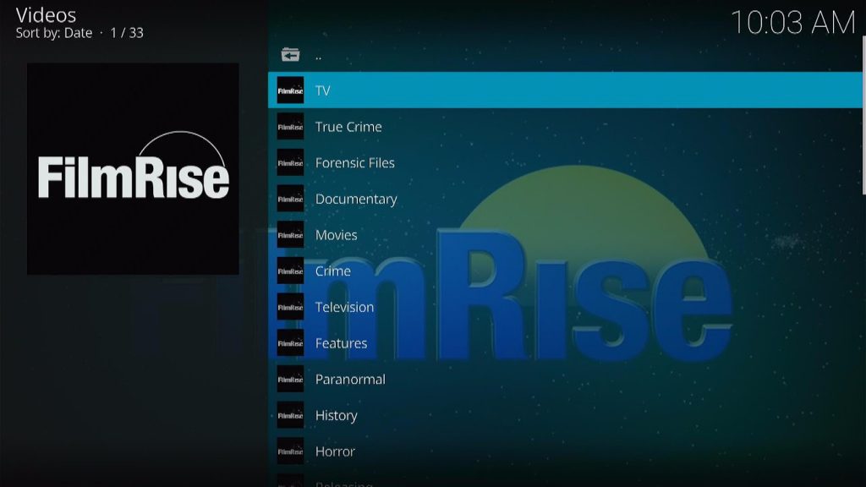Image resolution: width=866 pixels, height=487 pixels.
Task: Click the 10:03 AM clock
Action: tap(792, 23)
